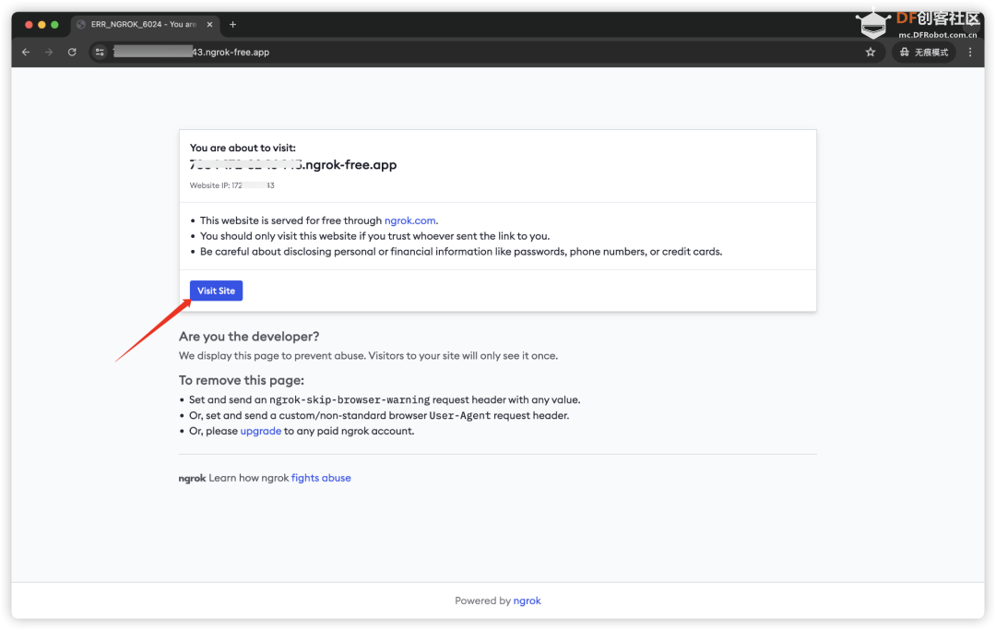Open the ngrok.com link
Viewport: 996px width, 630px height.
[x=409, y=220]
